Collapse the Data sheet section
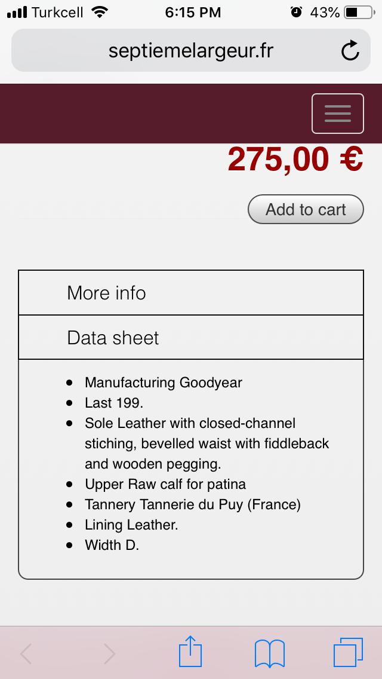The width and height of the screenshot is (382, 679). (x=113, y=338)
